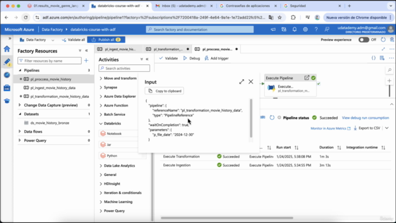Image resolution: width=396 pixels, height=223 pixels.
Task: Expand the left navigation double-arrow
Action: [x=10, y=38]
